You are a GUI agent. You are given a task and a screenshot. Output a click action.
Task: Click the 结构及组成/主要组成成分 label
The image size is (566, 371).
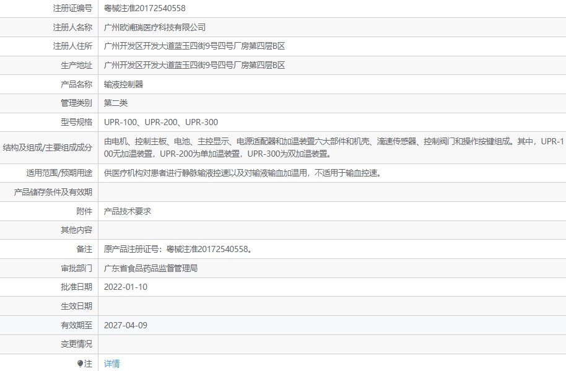48,147
